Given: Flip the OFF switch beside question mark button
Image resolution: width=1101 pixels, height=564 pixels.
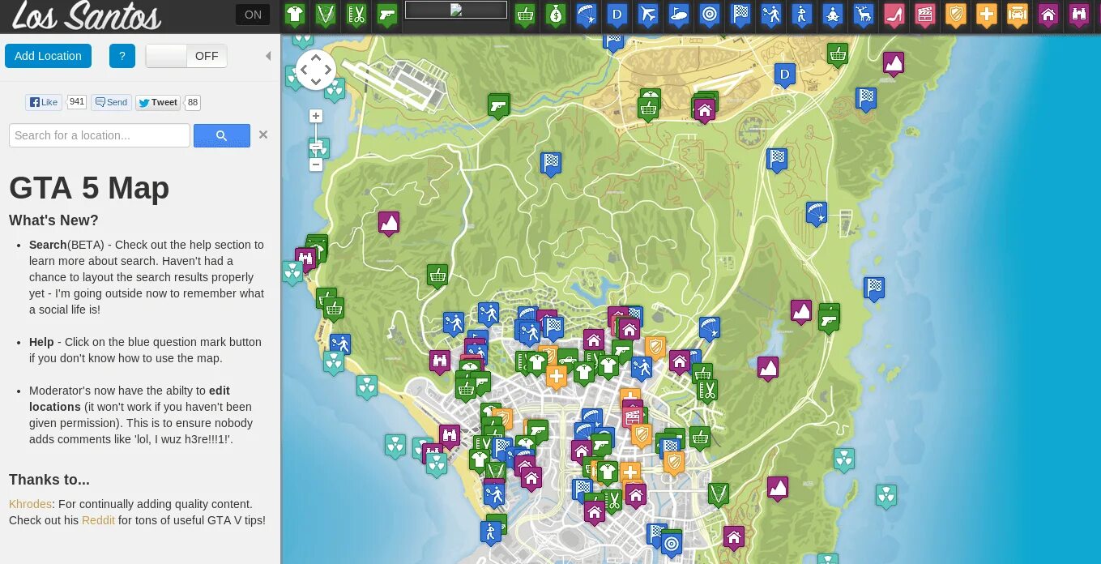Looking at the screenshot, I should [x=186, y=56].
